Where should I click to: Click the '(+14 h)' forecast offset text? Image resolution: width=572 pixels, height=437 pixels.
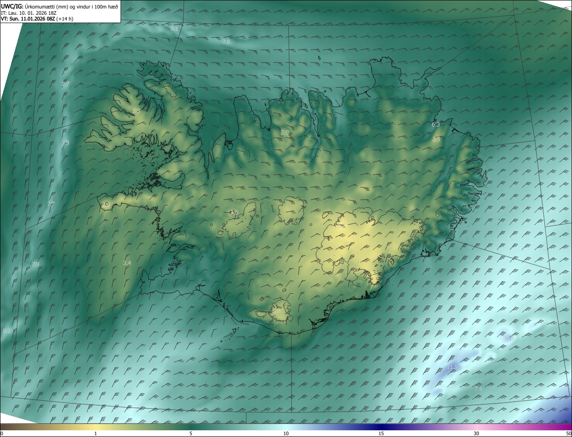(65, 19)
